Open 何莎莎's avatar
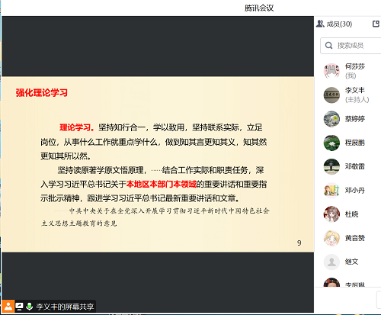Viewport: 381px width, 315px height. 331,71
